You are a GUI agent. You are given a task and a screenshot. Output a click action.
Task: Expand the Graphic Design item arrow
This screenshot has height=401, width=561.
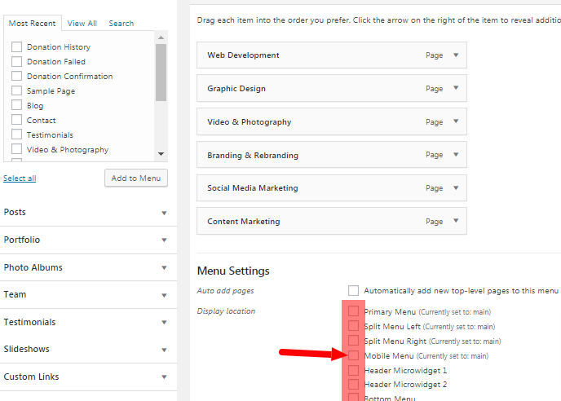click(456, 88)
